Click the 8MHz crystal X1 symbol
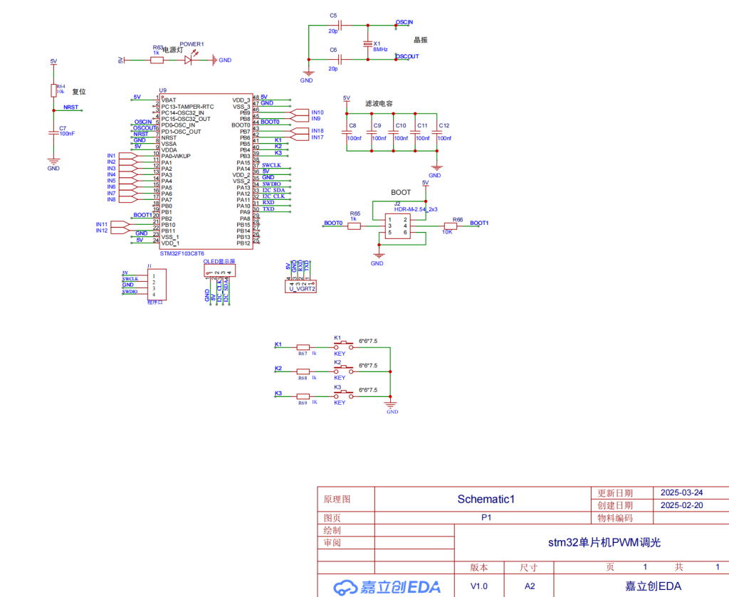729x597 pixels. click(368, 44)
